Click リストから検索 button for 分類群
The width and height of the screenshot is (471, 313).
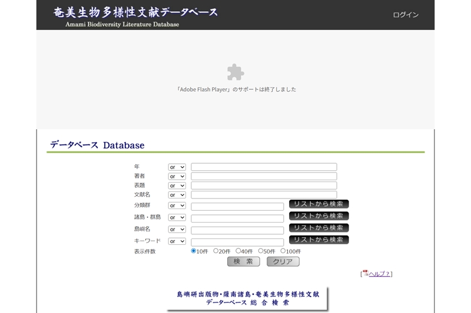pyautogui.click(x=319, y=204)
